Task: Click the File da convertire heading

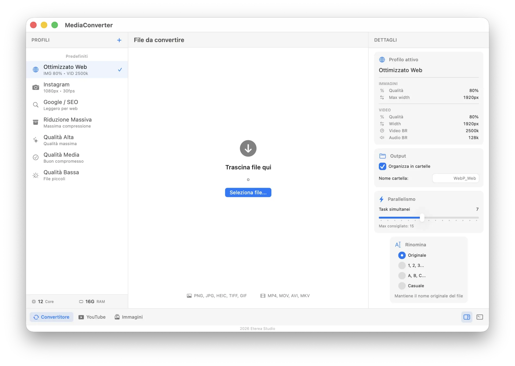Action: click(159, 40)
